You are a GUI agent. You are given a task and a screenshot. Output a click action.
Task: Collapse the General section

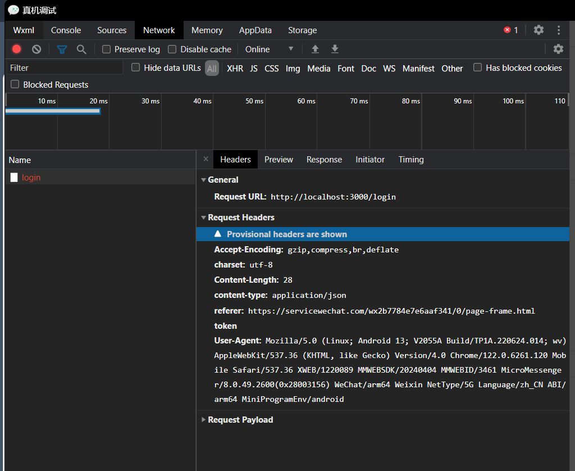203,180
